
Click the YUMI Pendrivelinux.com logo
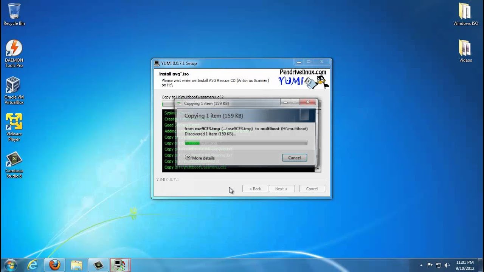303,79
